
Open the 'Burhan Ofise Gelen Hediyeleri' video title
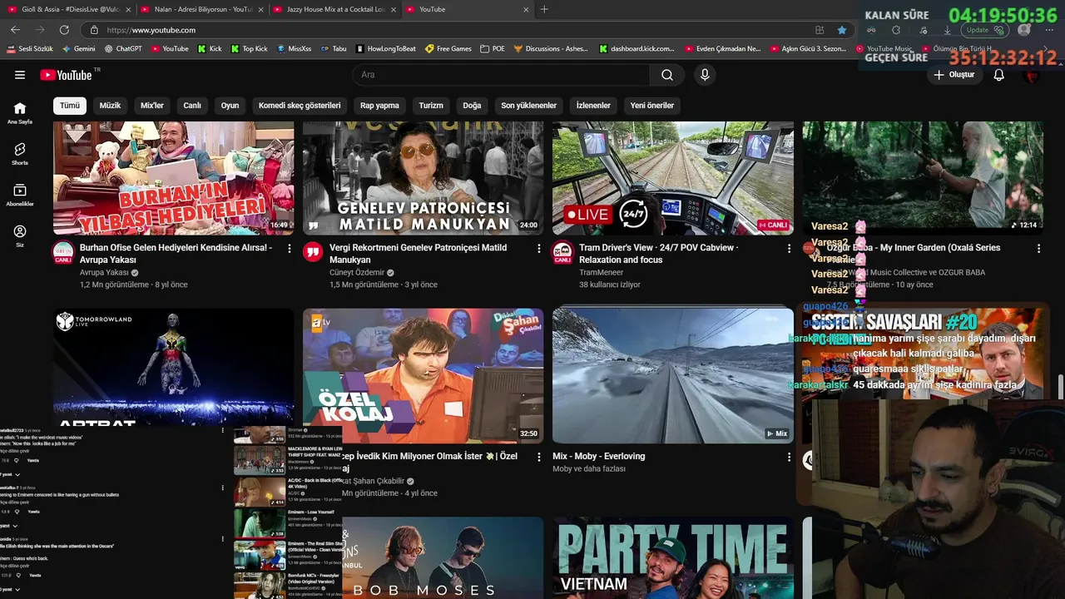click(x=176, y=254)
